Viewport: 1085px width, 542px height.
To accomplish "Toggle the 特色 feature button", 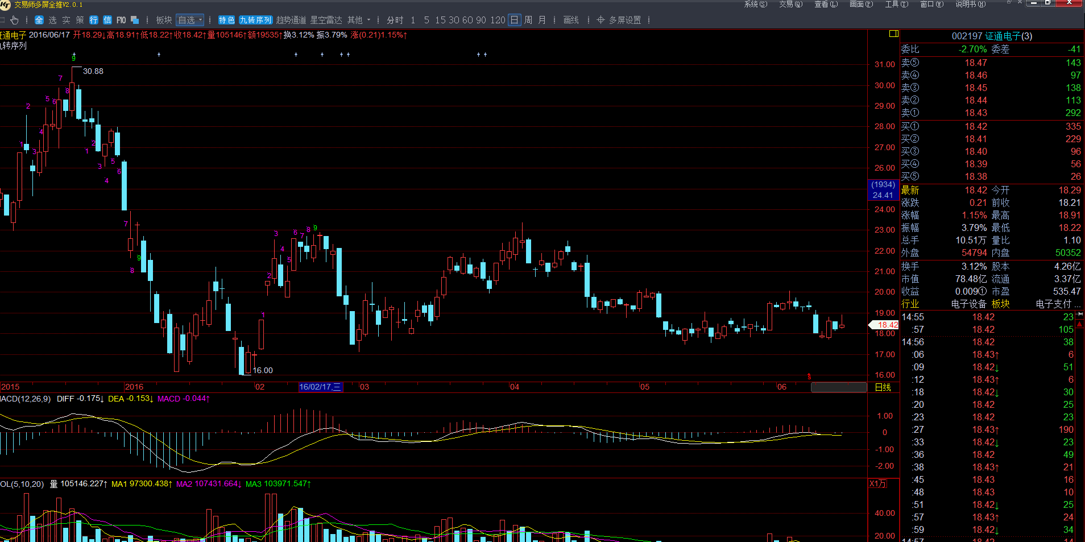I will [226, 20].
